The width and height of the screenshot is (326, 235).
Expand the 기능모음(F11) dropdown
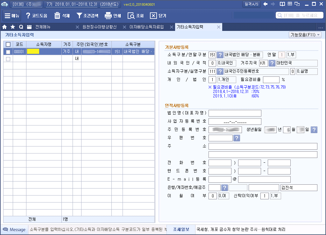[305, 35]
